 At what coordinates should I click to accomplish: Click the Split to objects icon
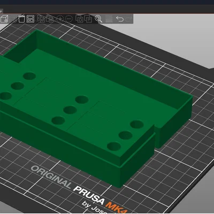[79, 19]
